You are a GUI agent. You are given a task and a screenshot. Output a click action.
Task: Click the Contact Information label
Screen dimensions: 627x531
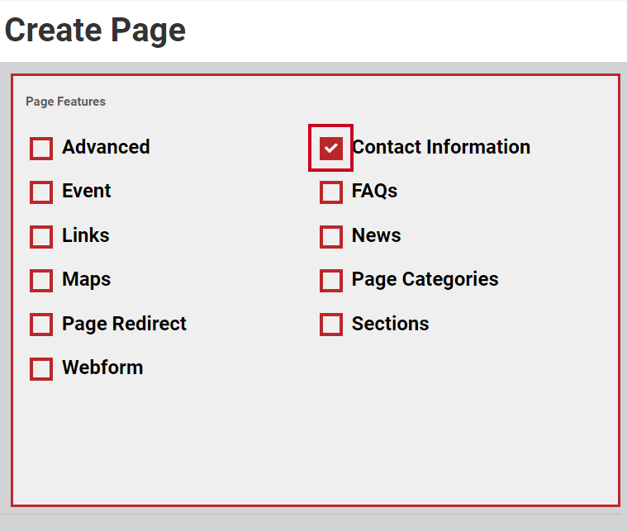pos(441,147)
